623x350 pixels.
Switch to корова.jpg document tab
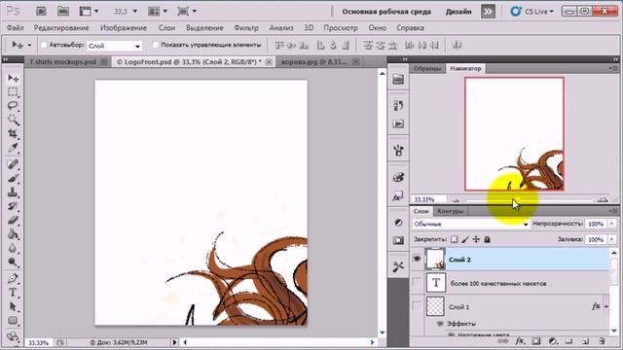click(313, 62)
